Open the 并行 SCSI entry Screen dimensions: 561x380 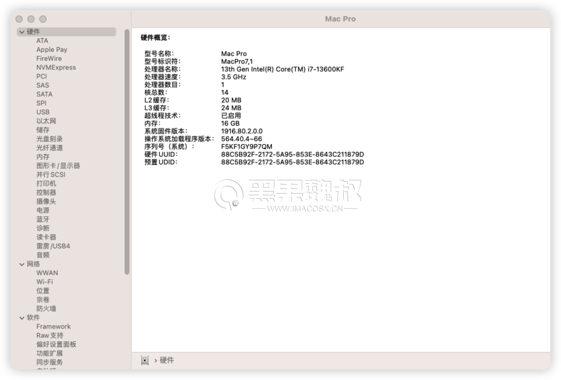click(51, 175)
